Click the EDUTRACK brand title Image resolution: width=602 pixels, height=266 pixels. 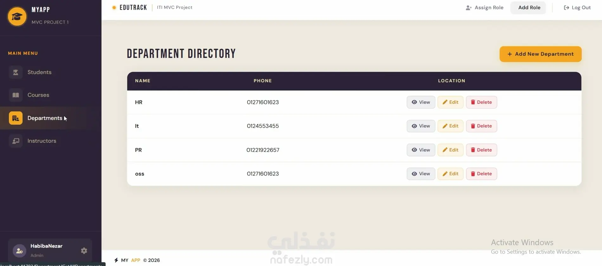[x=133, y=7]
